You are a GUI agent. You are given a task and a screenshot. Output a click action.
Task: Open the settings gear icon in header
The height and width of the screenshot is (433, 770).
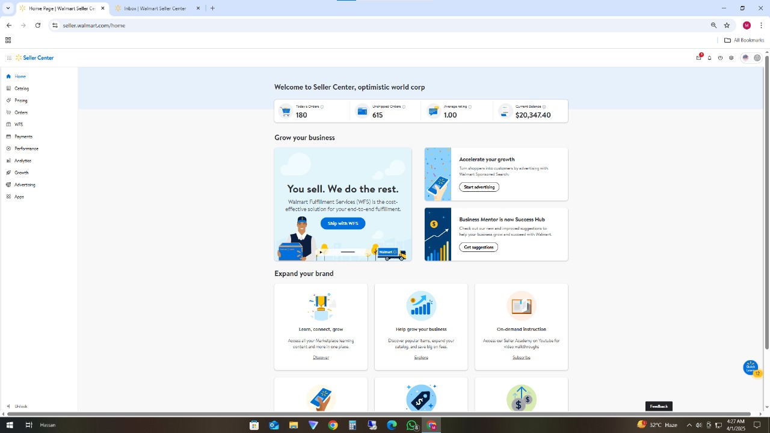[731, 58]
